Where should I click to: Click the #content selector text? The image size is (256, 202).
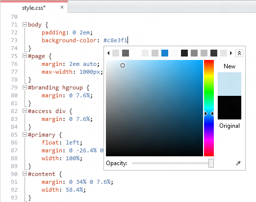coord(42,174)
